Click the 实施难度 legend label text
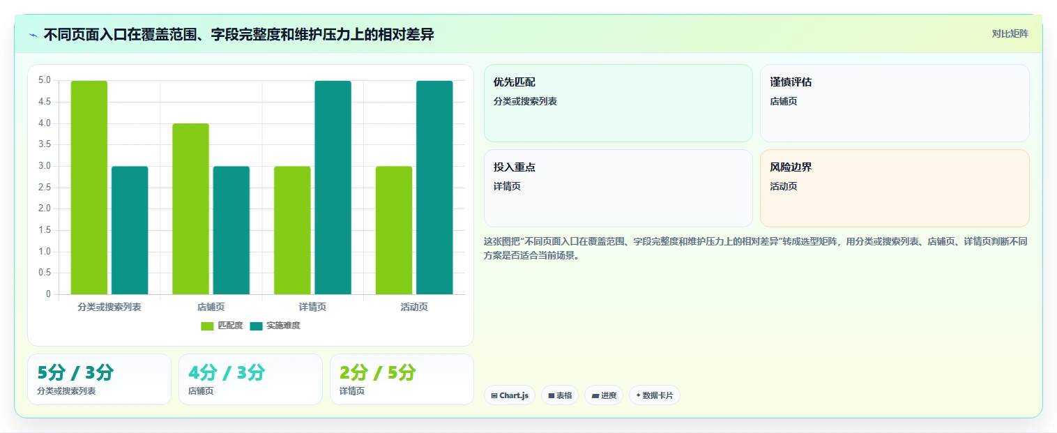 coord(283,326)
